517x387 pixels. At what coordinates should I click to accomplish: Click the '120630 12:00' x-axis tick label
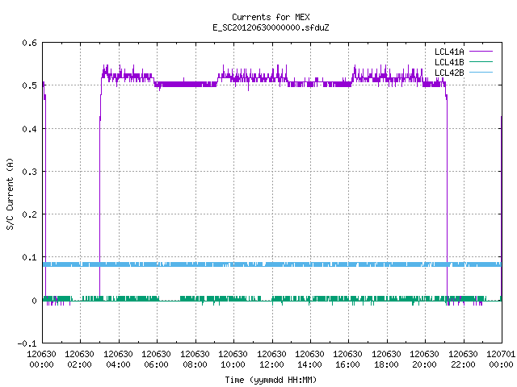[271, 360]
